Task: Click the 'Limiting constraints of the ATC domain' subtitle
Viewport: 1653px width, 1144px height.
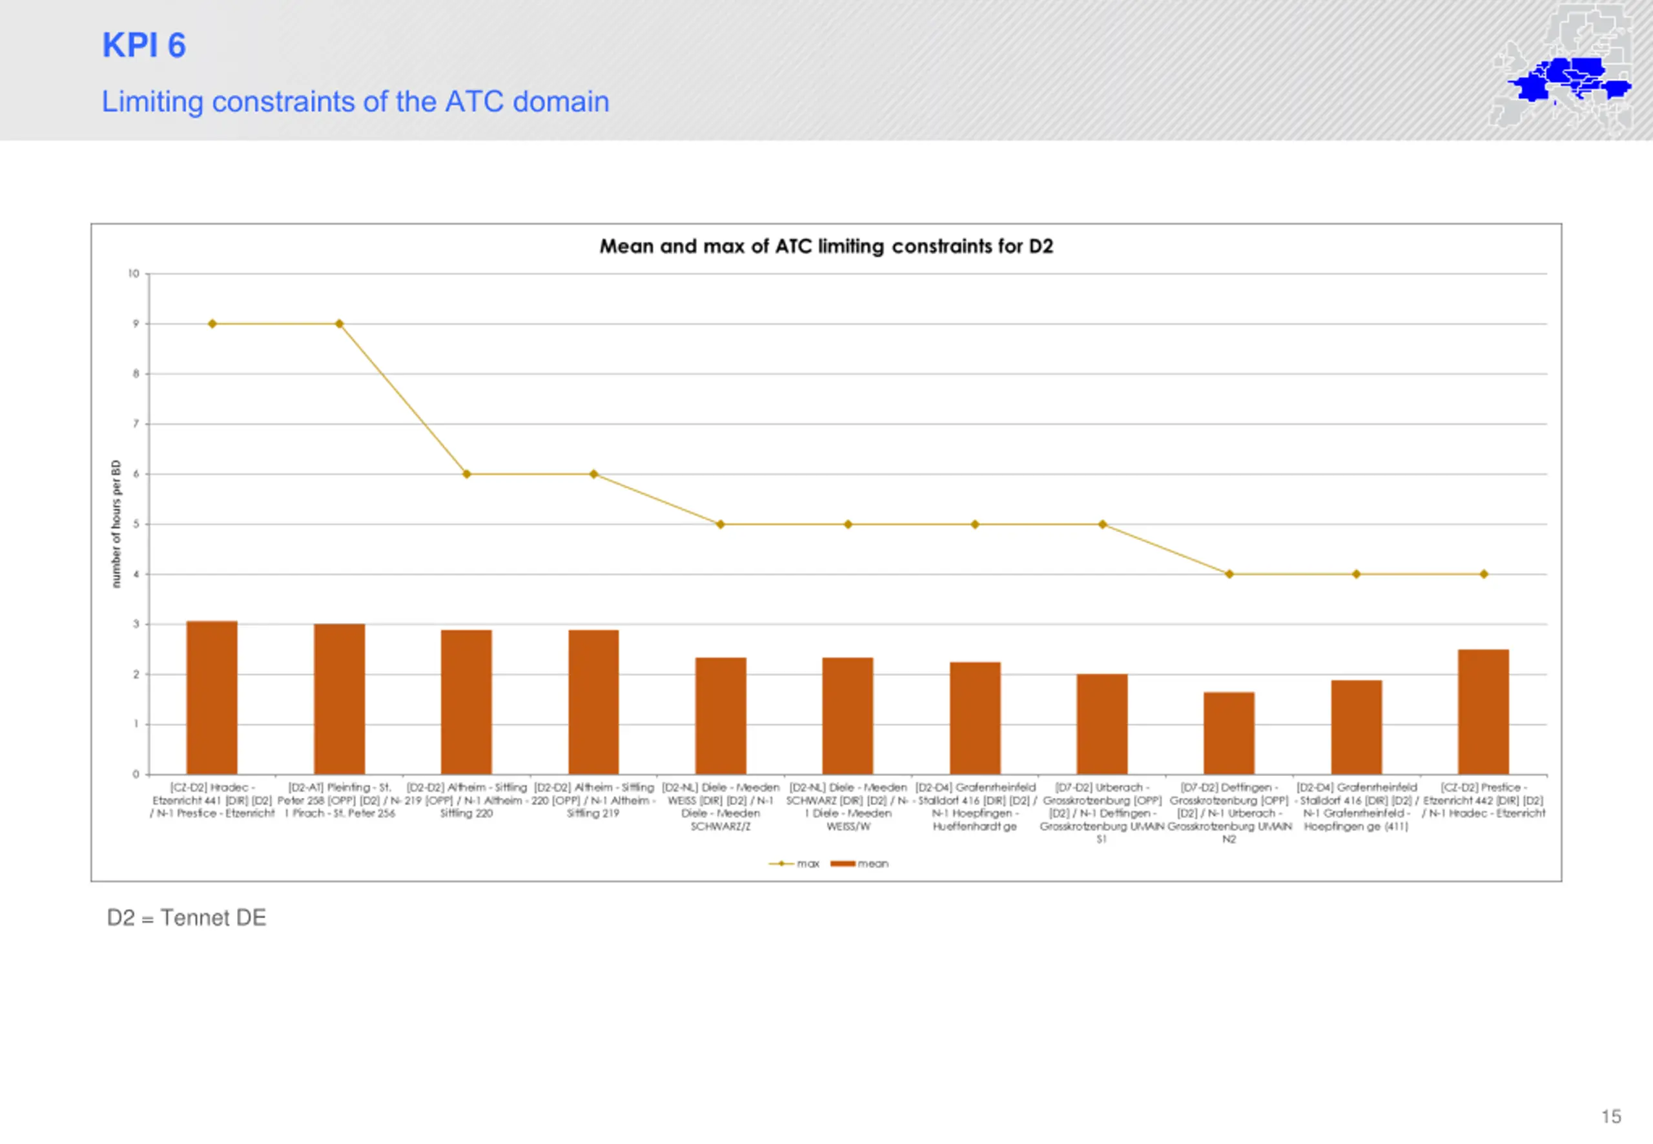Action: [x=355, y=102]
